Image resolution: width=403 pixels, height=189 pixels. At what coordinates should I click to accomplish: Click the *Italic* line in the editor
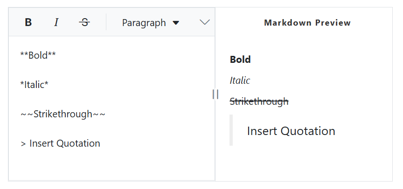[x=35, y=85]
